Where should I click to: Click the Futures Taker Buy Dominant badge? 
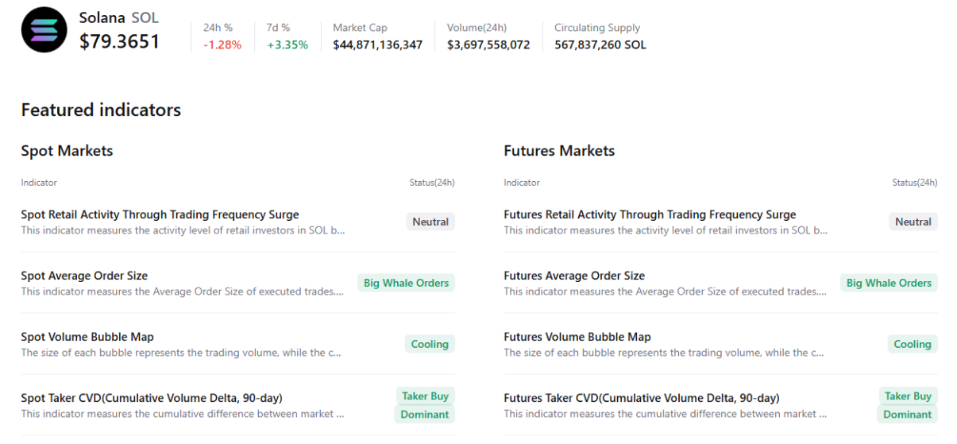coord(908,405)
